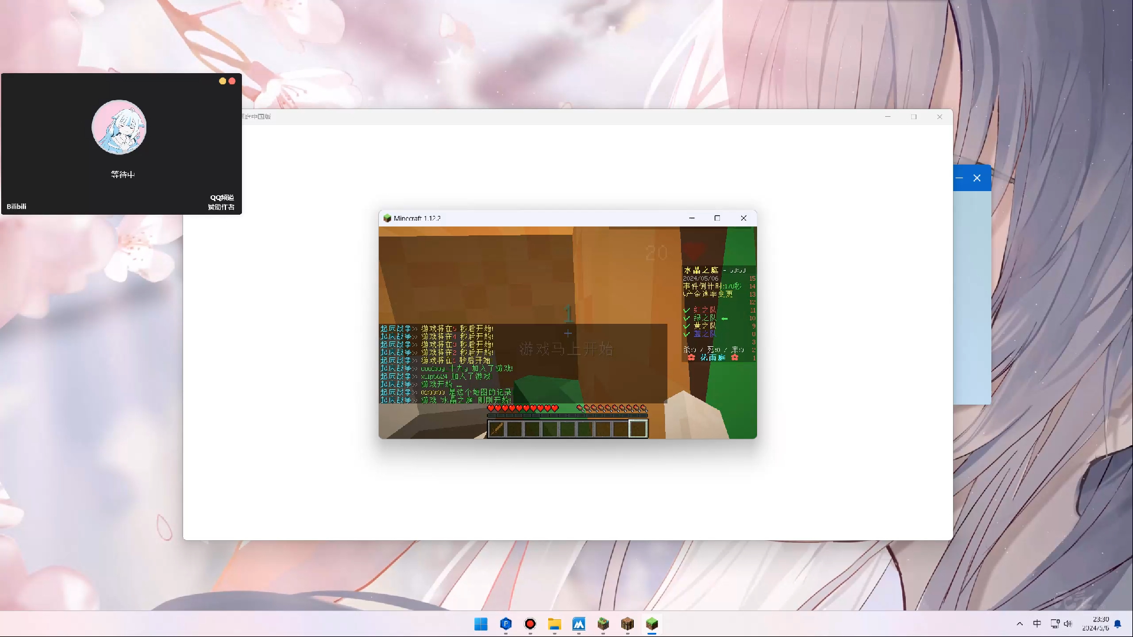Open the network status tray icon
1133x637 pixels.
pos(1055,624)
